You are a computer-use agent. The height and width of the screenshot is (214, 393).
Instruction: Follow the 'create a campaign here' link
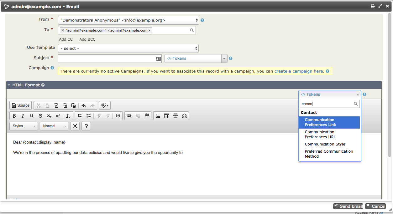coord(298,71)
